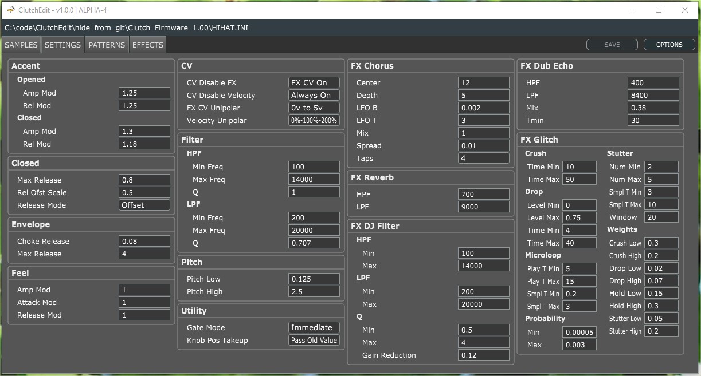Click the ClutchEdit app icon in title bar
This screenshot has width=701, height=376.
point(11,10)
